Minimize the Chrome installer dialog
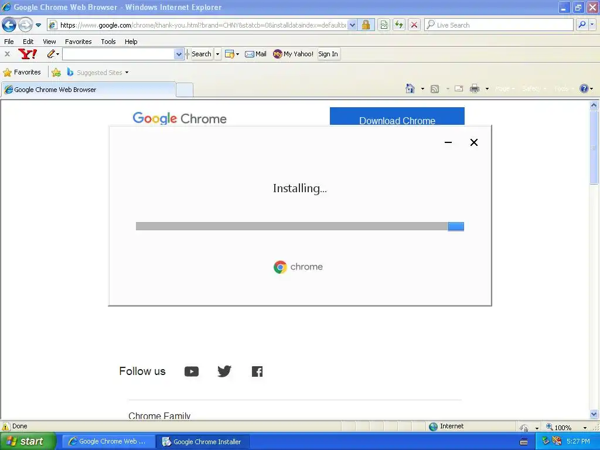 click(448, 142)
